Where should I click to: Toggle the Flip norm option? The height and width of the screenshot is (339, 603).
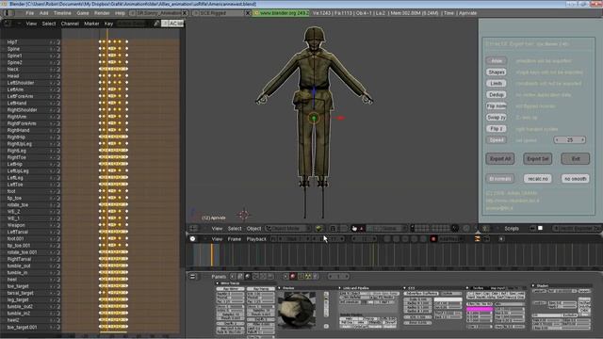coord(497,105)
